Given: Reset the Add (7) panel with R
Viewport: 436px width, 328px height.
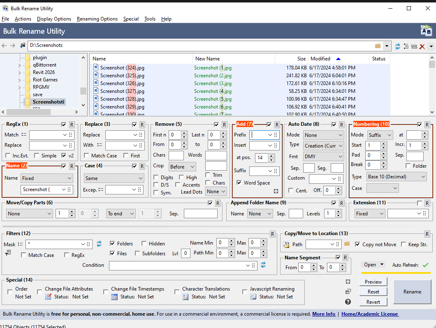Looking at the screenshot, I should (x=277, y=125).
